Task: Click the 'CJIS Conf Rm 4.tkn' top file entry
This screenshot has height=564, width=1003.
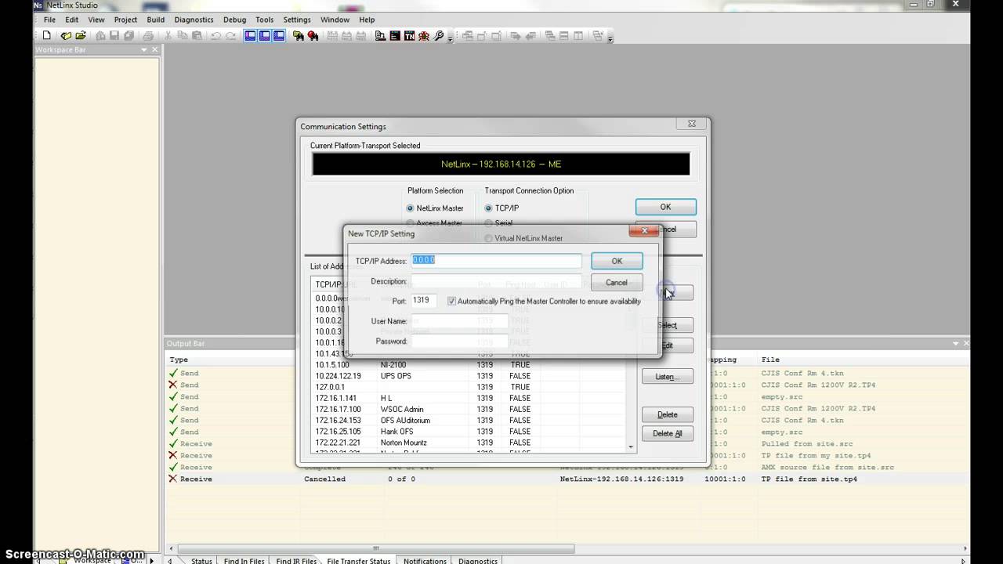Action: click(x=802, y=373)
